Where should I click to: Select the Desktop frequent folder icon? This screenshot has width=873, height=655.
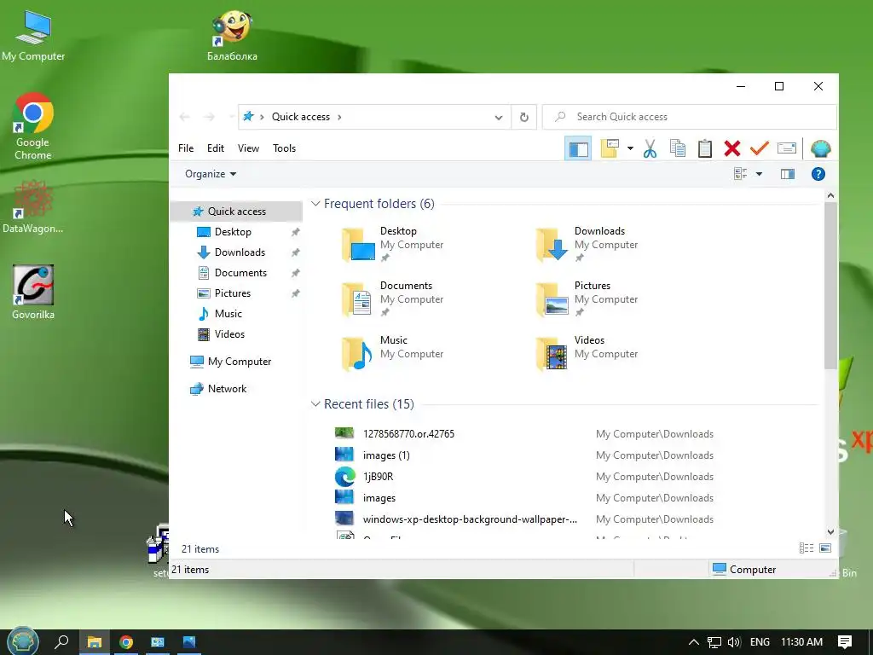pos(358,244)
